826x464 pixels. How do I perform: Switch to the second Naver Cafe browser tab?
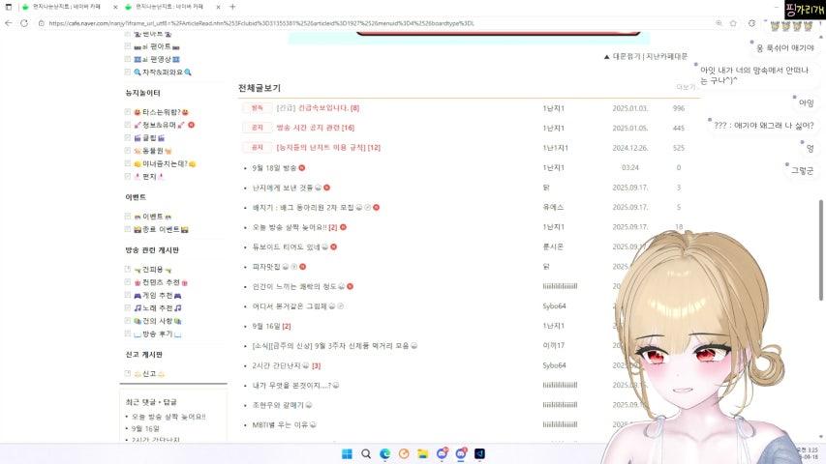tap(168, 7)
